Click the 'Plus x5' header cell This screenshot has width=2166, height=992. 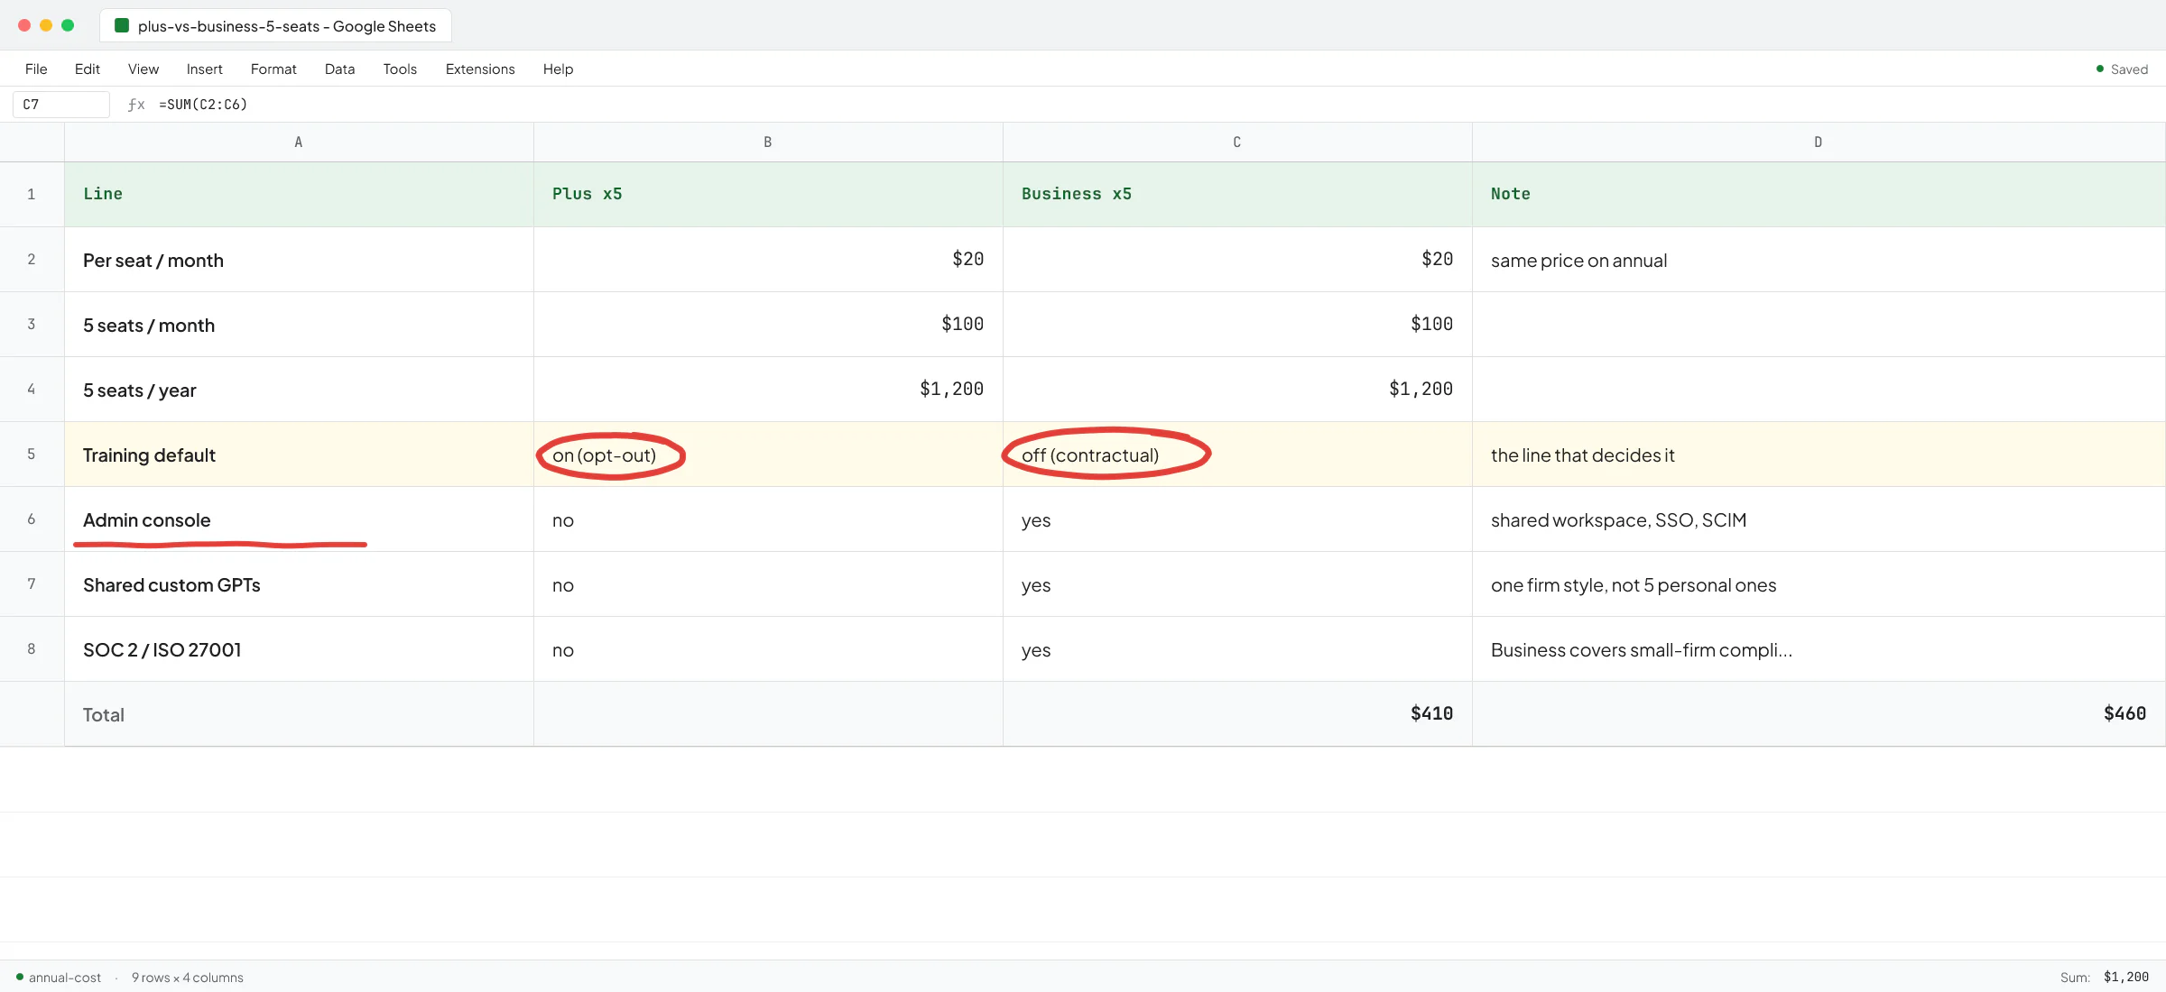tap(768, 195)
